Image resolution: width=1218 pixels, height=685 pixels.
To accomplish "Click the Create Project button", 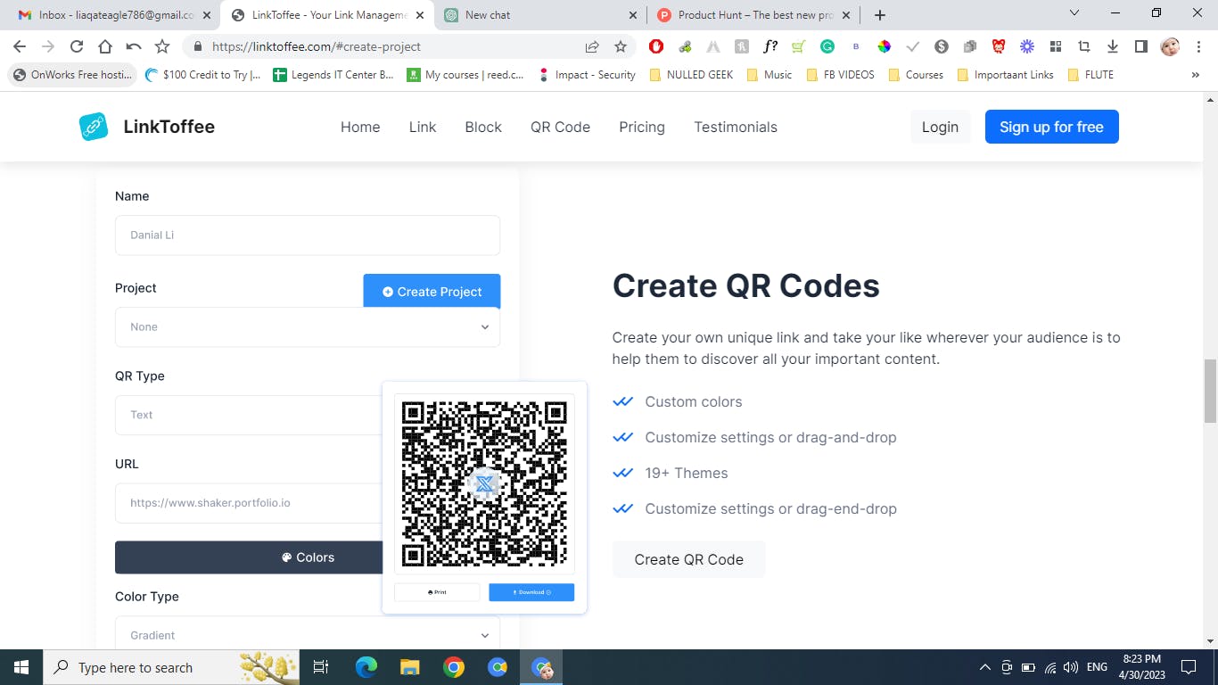I will point(432,291).
